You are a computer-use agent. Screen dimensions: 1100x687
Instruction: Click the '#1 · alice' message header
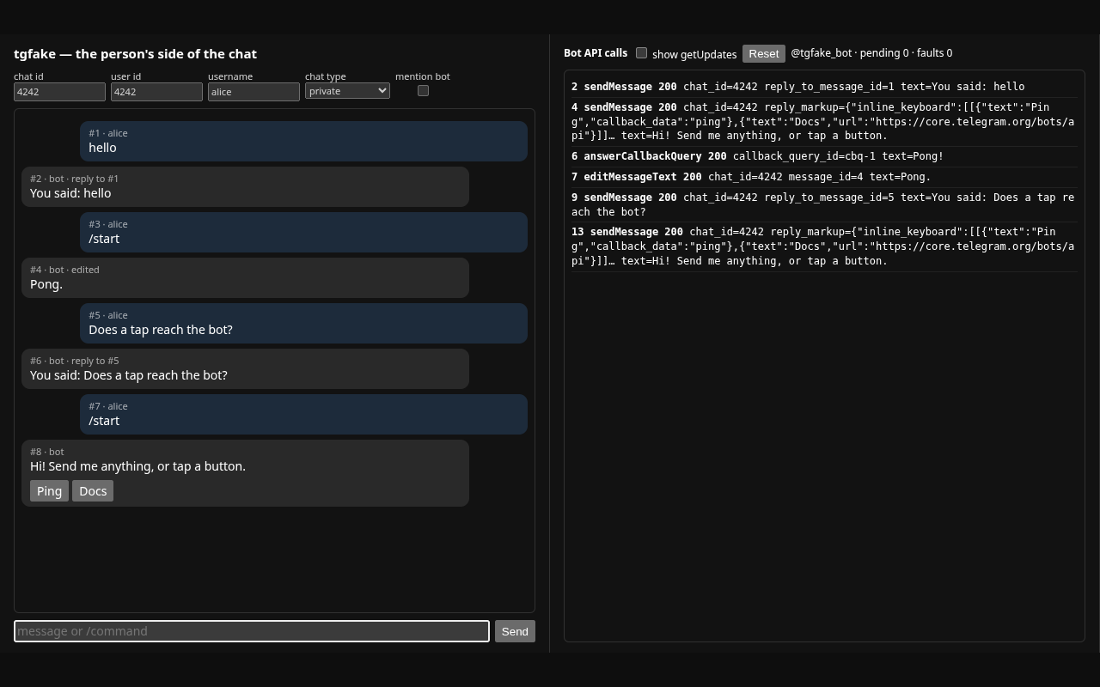tap(108, 133)
